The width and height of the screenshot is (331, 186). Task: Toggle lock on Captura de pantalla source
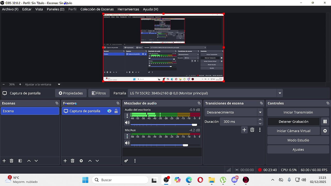coord(116,111)
